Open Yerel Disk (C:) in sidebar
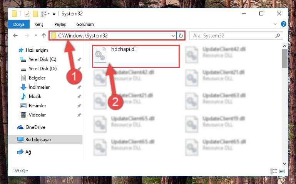 pos(42,59)
